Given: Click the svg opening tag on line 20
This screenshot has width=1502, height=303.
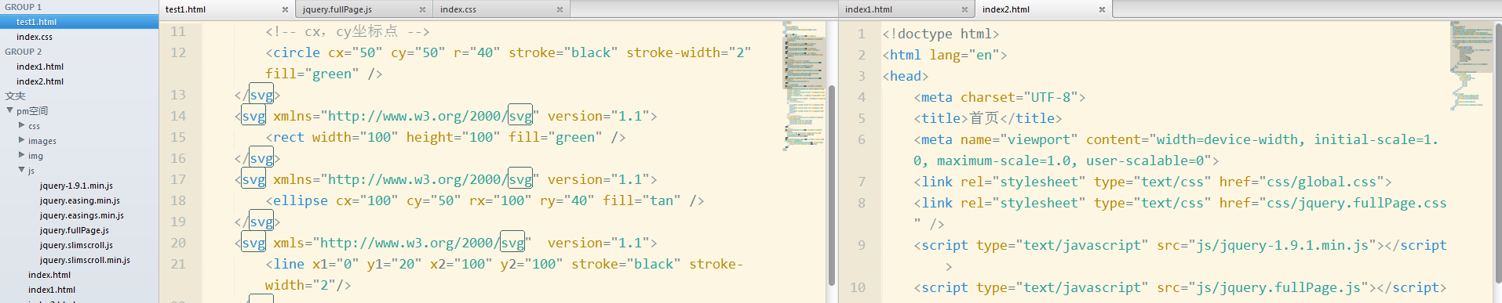Looking at the screenshot, I should coord(253,243).
